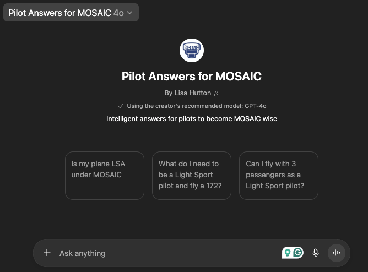Open the By Lisa Hutton creator link
This screenshot has height=272, width=368.
188,93
